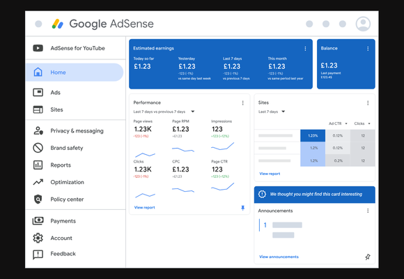The height and width of the screenshot is (279, 404).
Task: Click the Page RPM value
Action: point(180,129)
